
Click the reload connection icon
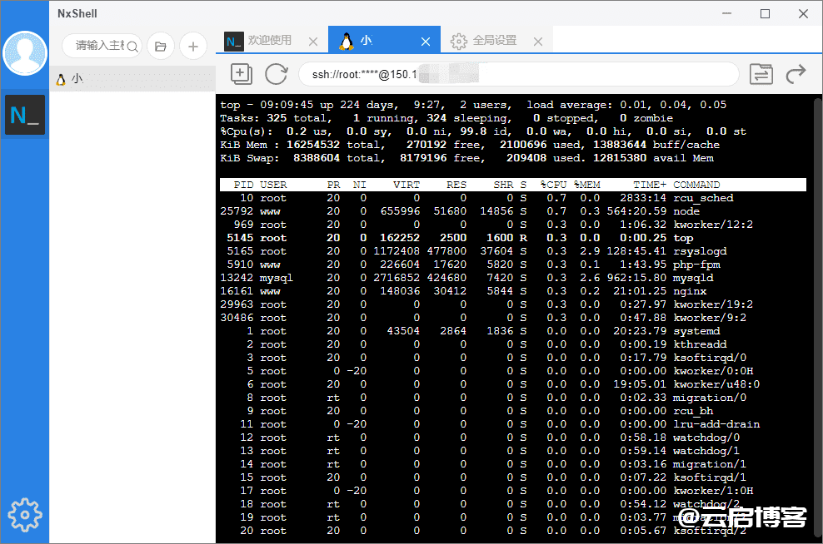point(277,74)
